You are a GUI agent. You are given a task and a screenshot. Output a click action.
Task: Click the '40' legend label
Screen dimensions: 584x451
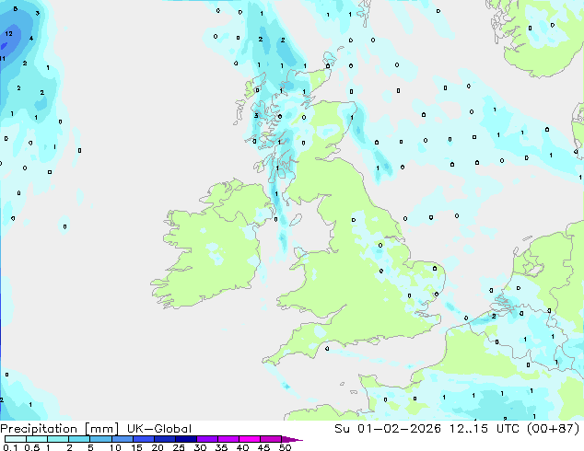(242, 447)
